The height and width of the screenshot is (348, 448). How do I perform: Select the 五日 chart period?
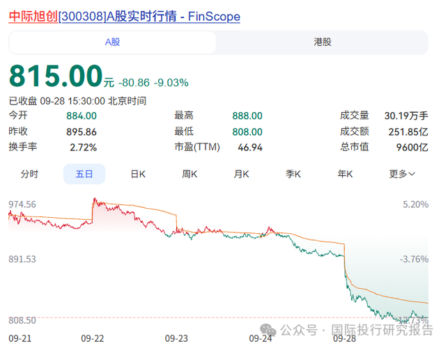pyautogui.click(x=84, y=174)
